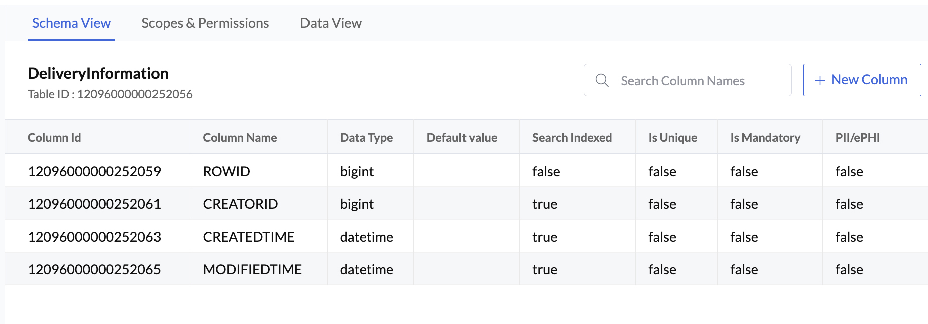This screenshot has width=928, height=324.
Task: Open the Schema View tab
Action: (x=71, y=23)
